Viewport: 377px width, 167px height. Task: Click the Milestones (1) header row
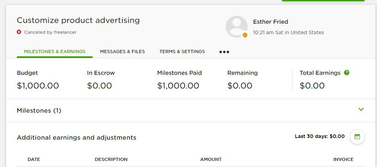click(x=190, y=110)
